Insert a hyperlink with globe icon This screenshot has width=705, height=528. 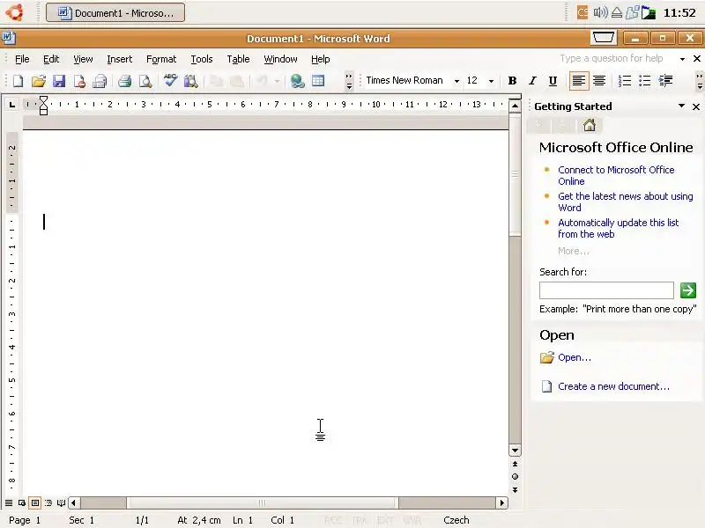pos(297,81)
